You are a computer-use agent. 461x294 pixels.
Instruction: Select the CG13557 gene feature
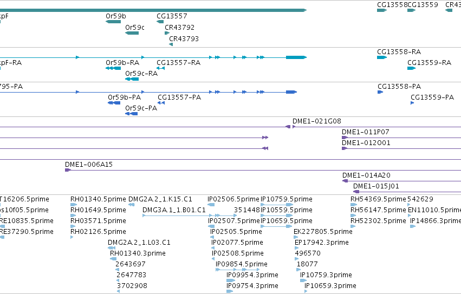(160, 22)
